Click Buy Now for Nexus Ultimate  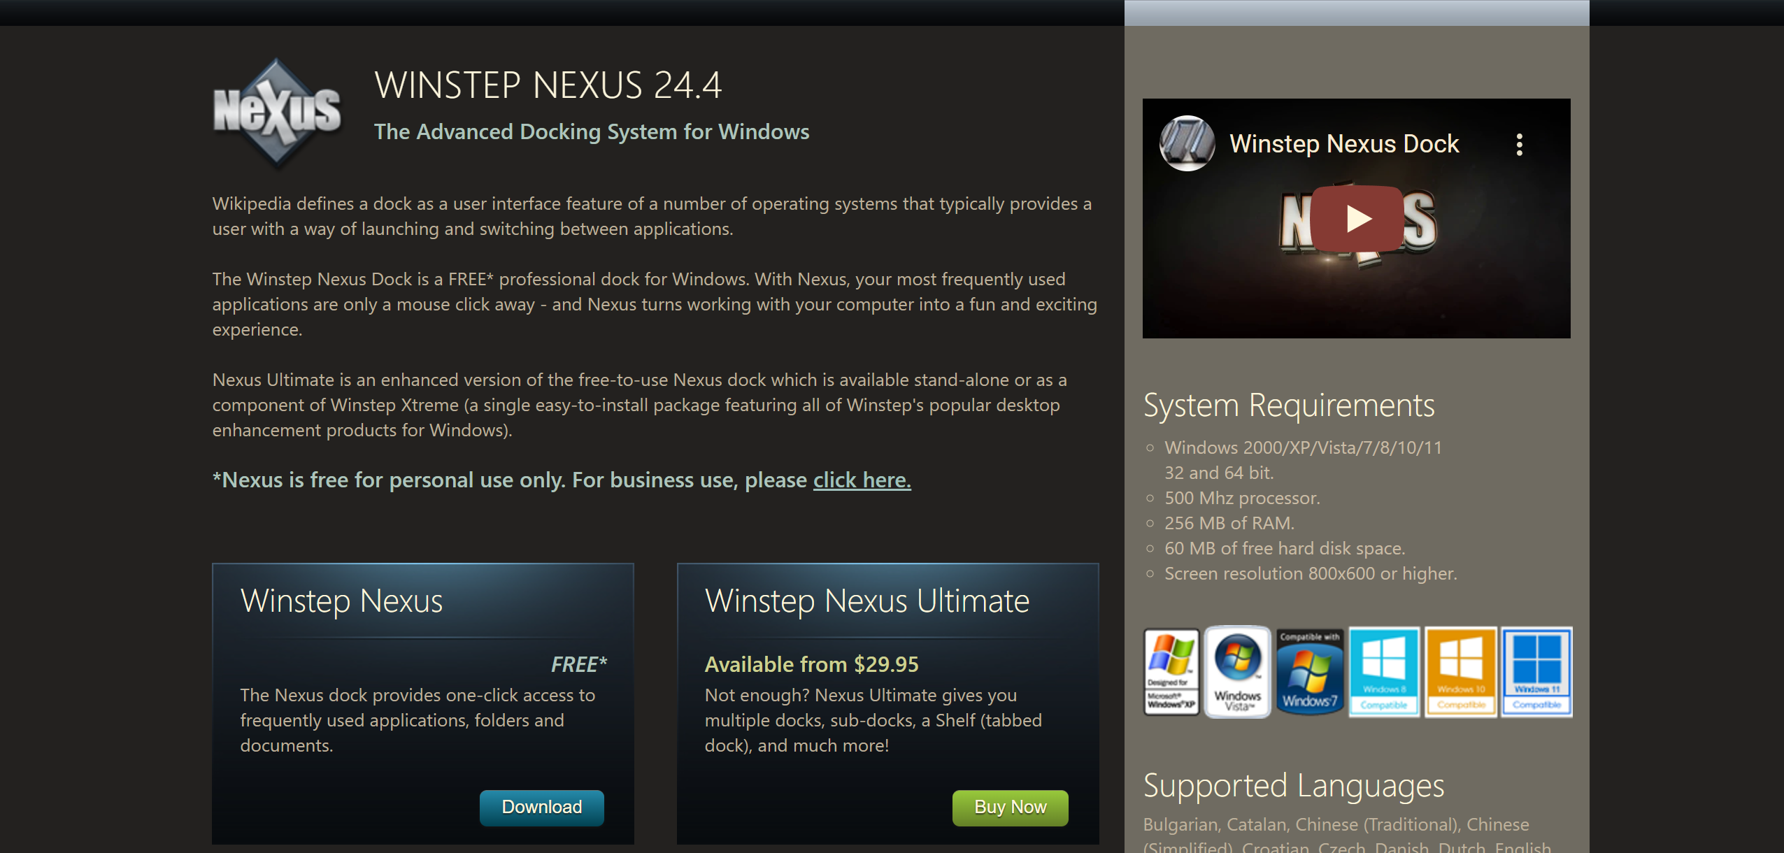[1009, 807]
